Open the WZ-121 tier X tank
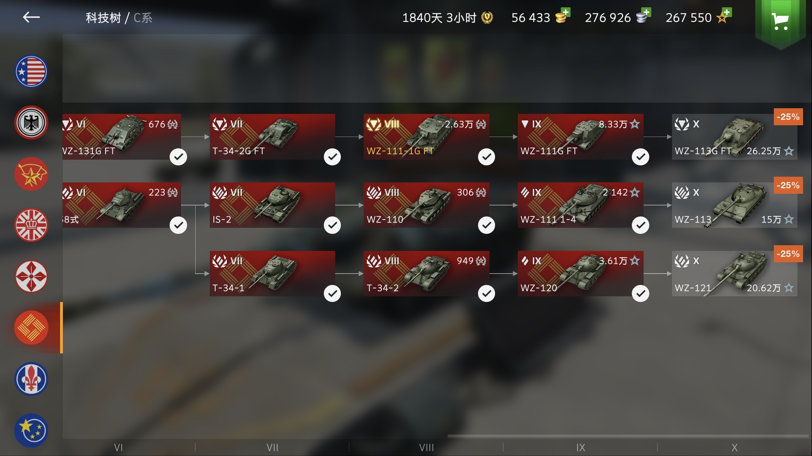 (x=734, y=274)
